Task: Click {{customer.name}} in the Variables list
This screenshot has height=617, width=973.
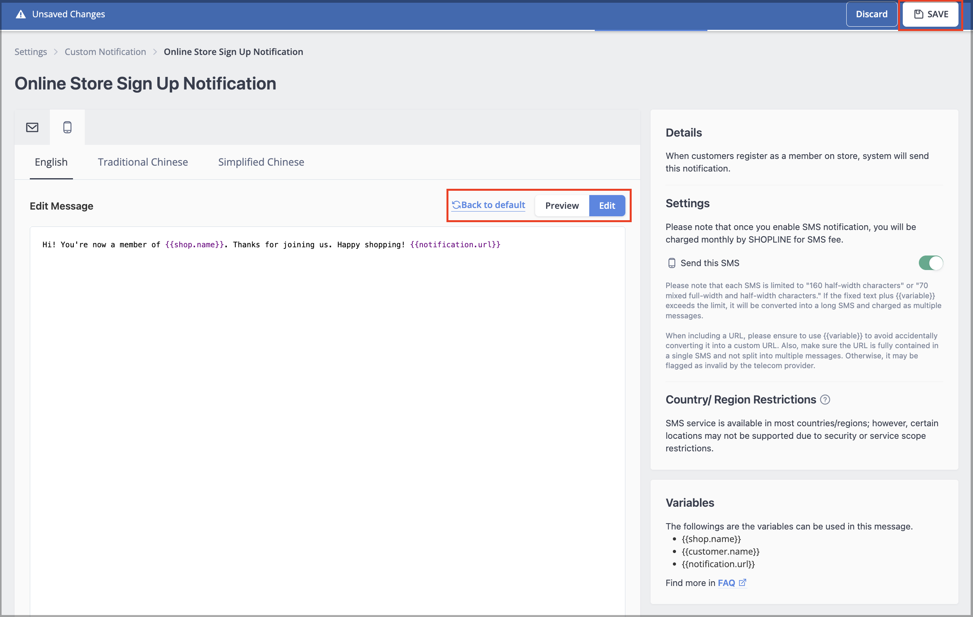Action: (720, 551)
